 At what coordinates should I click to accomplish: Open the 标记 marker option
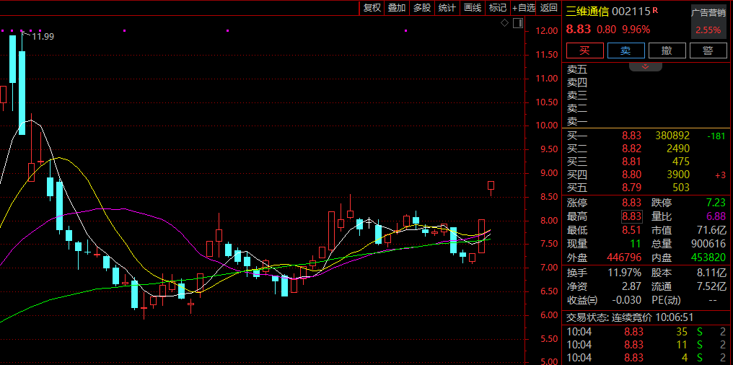[497, 7]
